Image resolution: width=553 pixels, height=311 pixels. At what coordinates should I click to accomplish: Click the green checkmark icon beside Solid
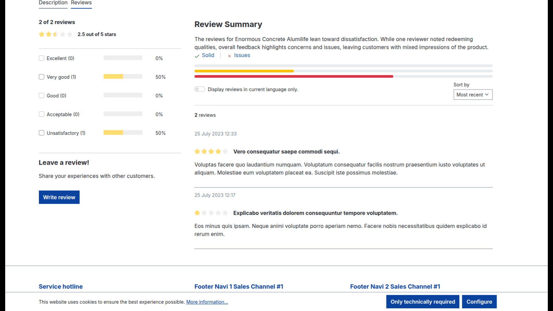[197, 56]
